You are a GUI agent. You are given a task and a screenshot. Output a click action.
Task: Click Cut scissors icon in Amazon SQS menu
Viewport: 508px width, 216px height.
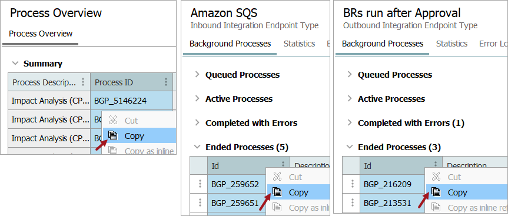[277, 177]
